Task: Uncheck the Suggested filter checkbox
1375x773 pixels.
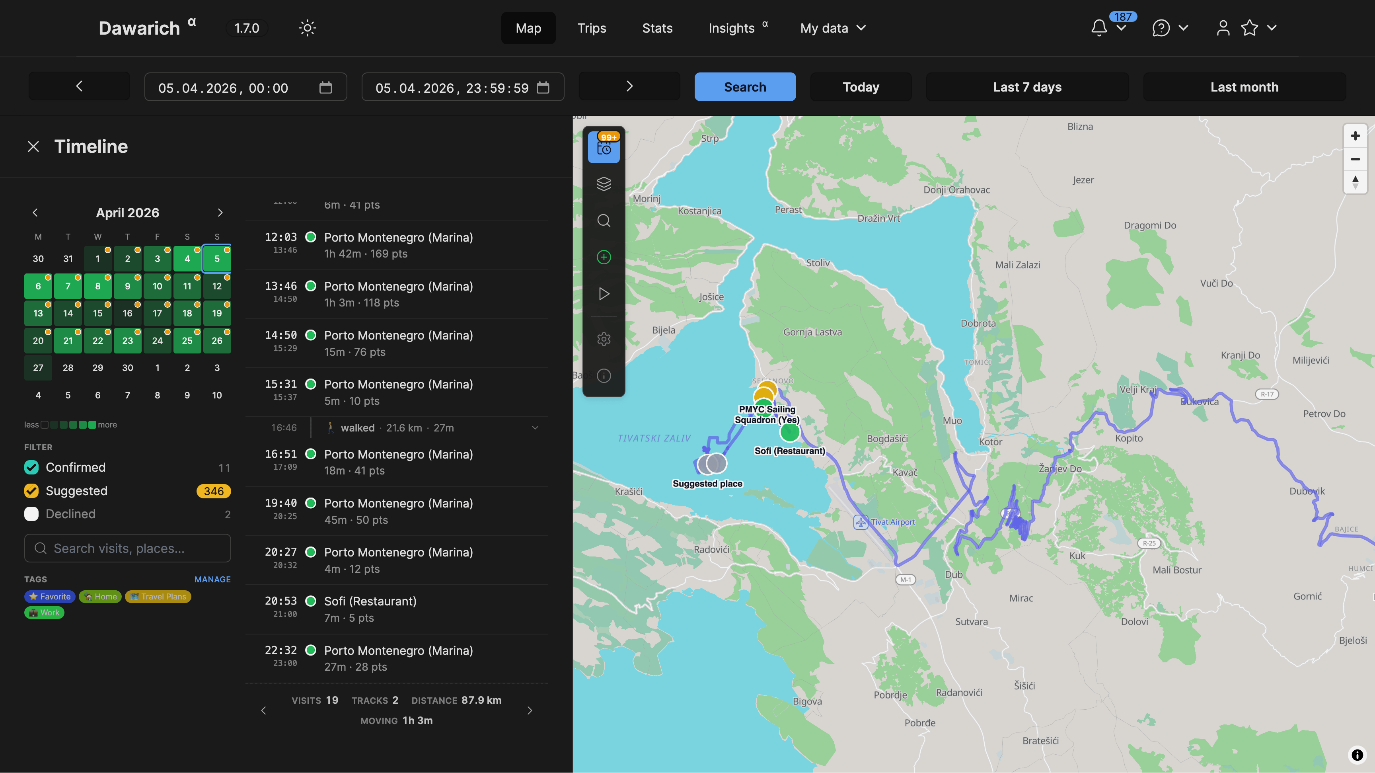Action: click(x=31, y=491)
